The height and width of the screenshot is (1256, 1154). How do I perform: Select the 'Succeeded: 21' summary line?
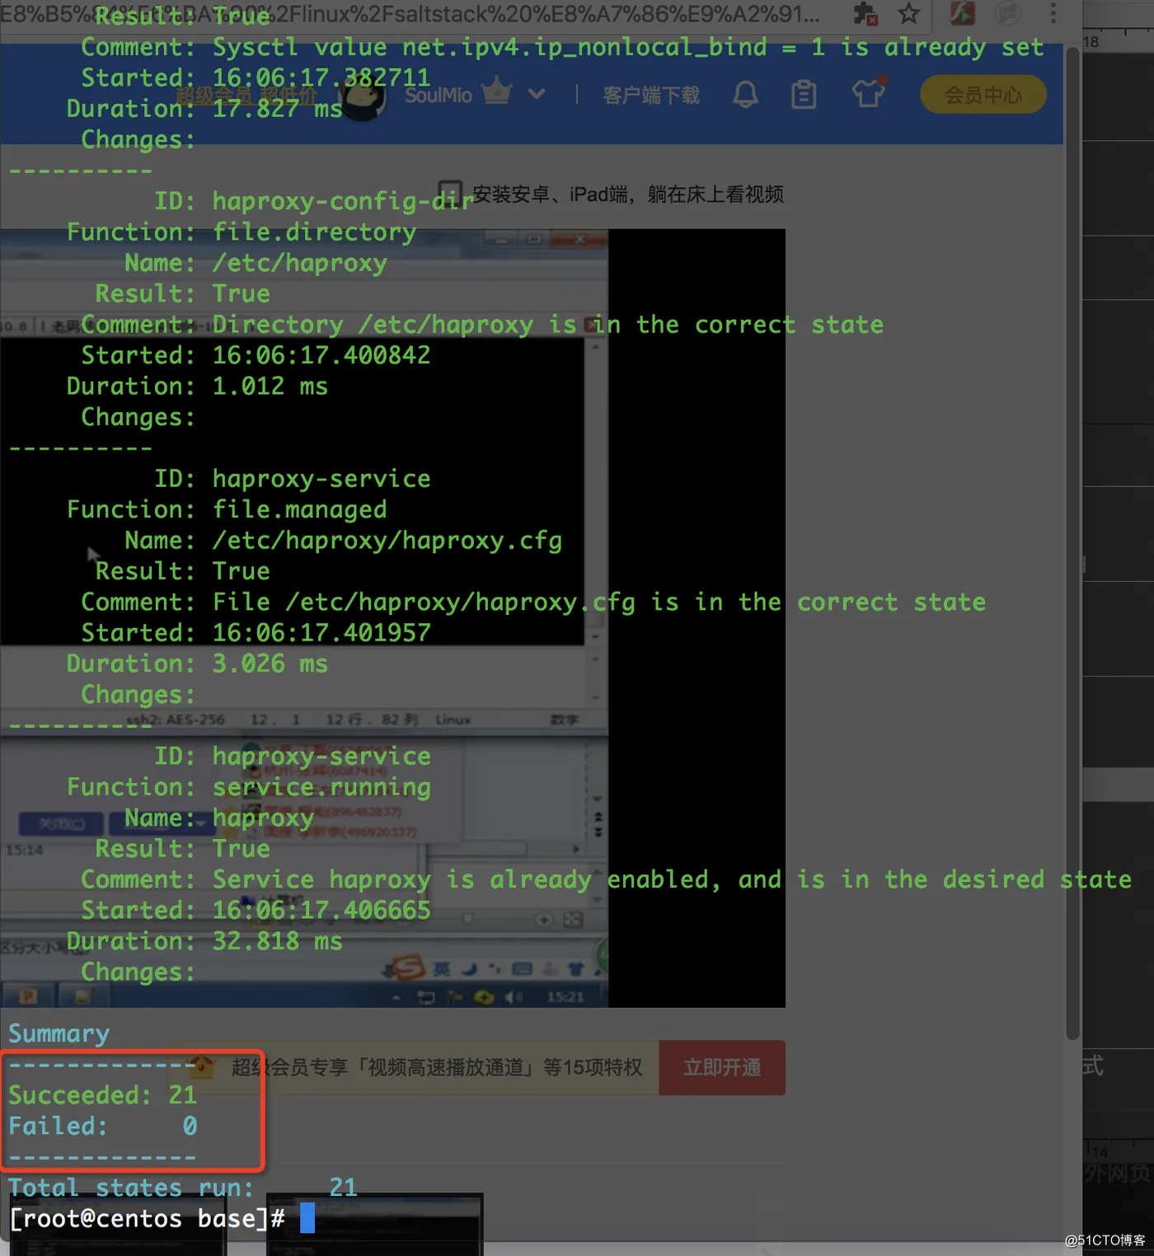pyautogui.click(x=103, y=1094)
